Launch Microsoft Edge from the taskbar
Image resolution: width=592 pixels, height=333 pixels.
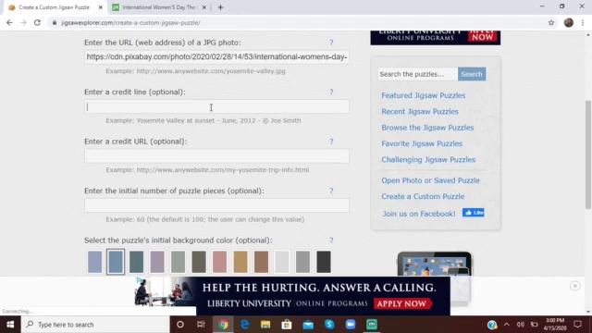(244, 325)
